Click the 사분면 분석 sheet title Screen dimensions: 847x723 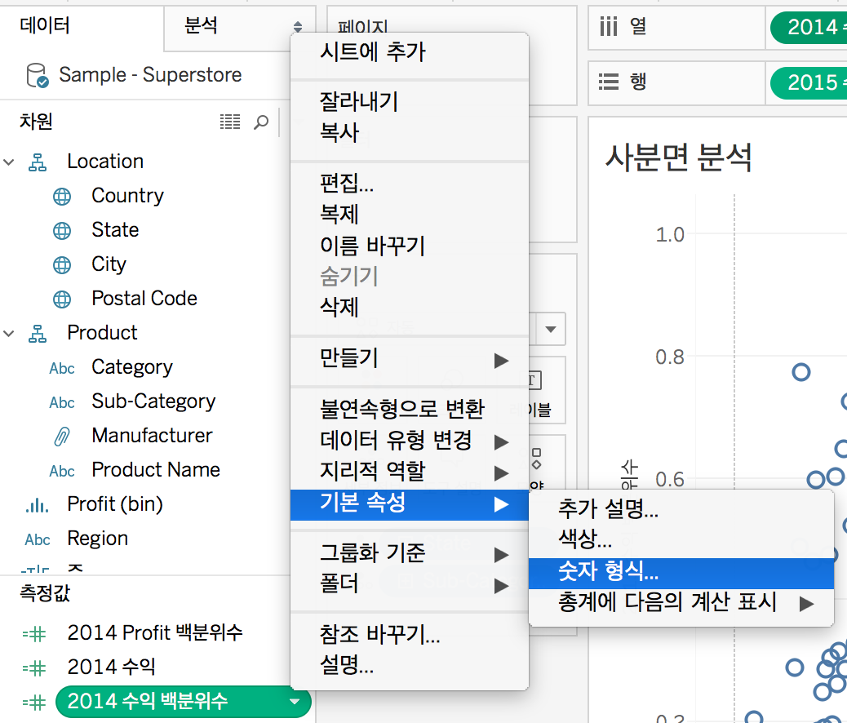(x=678, y=157)
